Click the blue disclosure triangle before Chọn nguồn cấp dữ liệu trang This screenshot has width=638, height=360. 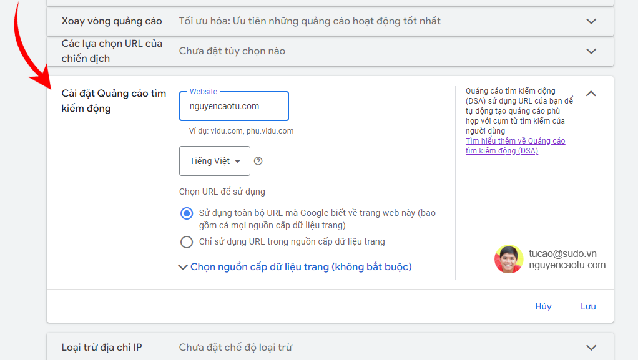183,266
